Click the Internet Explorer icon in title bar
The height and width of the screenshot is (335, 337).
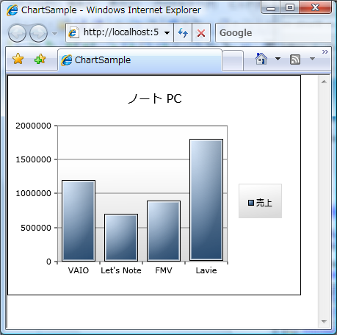[12, 10]
